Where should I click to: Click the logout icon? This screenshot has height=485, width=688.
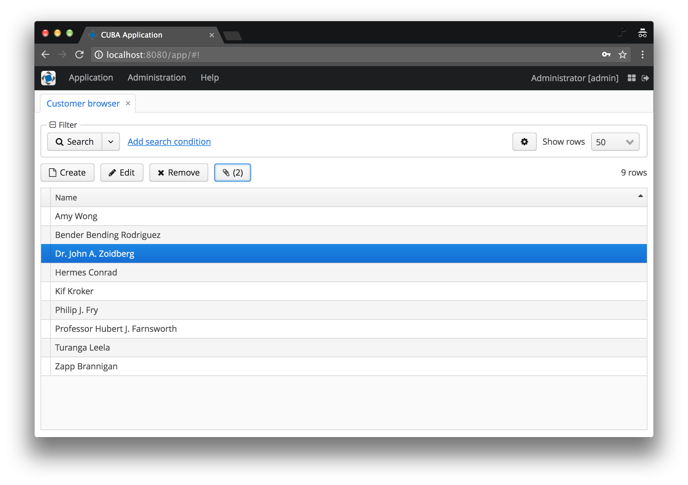point(645,78)
